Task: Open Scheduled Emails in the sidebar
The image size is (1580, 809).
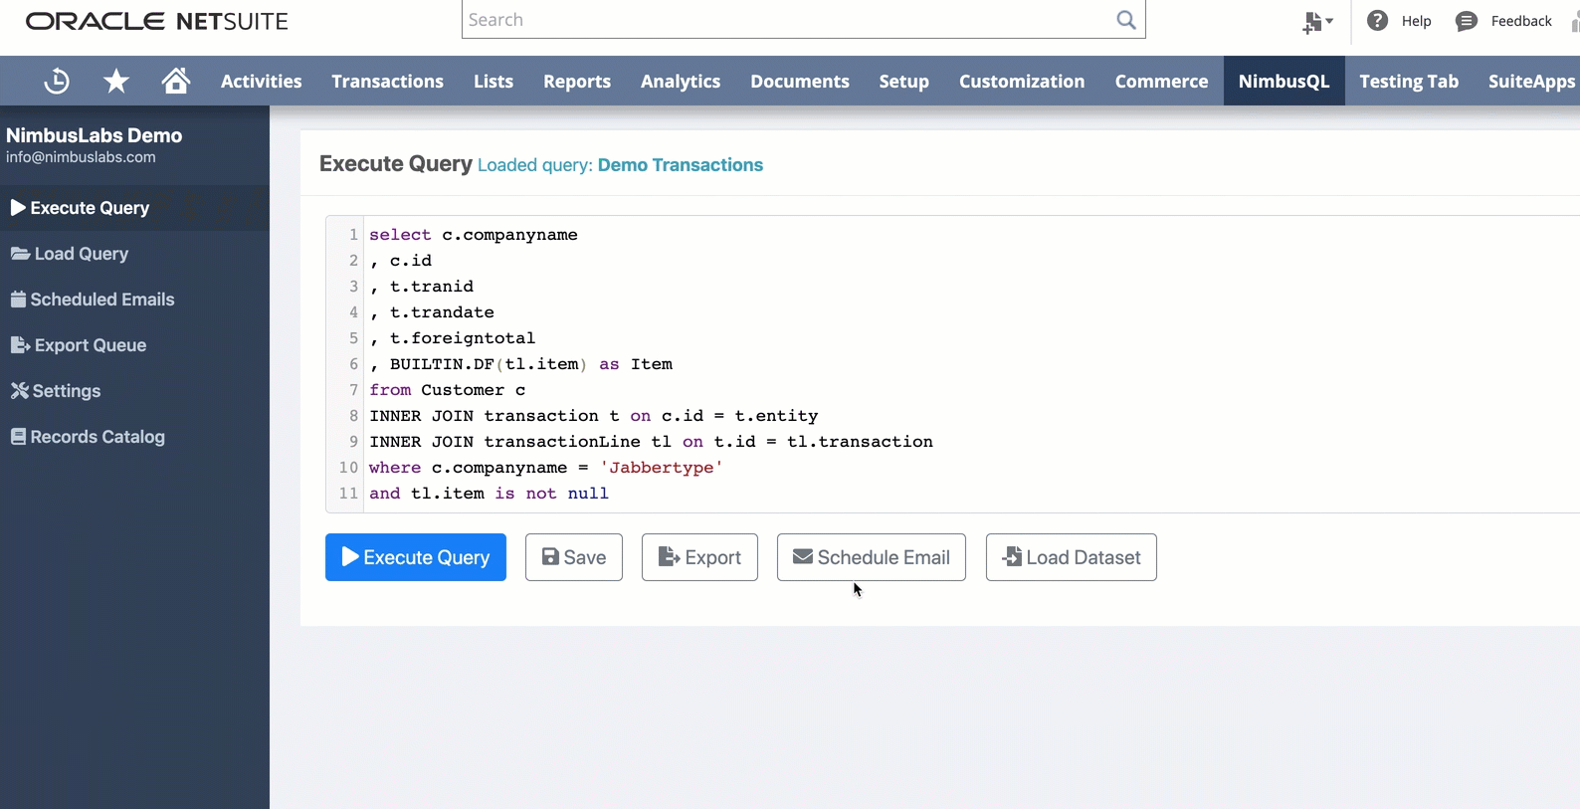Action: tap(134, 300)
